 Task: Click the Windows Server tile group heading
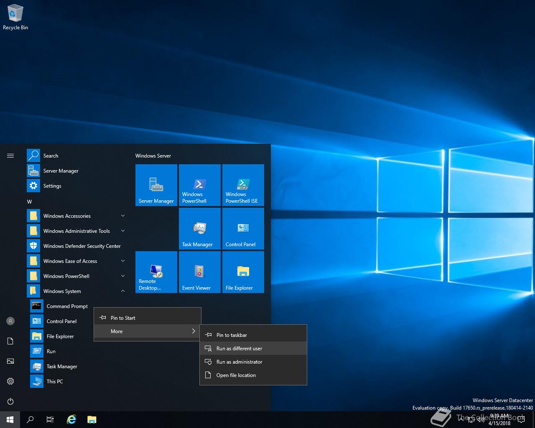pyautogui.click(x=153, y=155)
